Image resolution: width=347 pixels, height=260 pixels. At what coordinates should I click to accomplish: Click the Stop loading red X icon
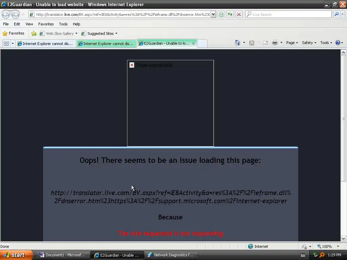click(239, 15)
